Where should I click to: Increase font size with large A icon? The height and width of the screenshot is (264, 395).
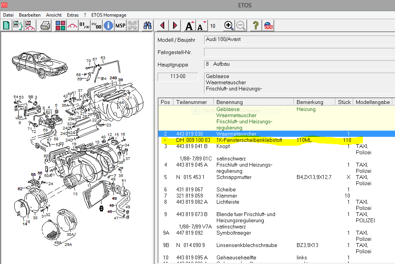[x=189, y=26]
